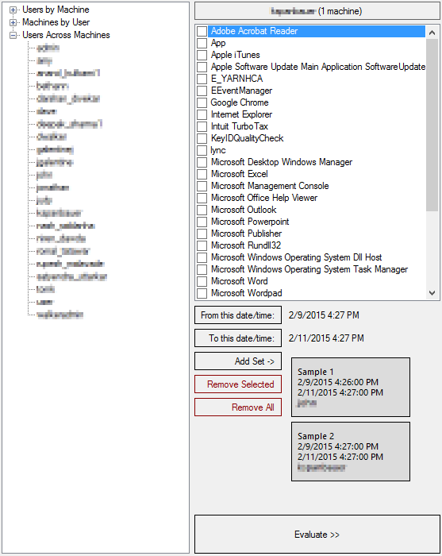Click the Remove Selected button
Image resolution: width=442 pixels, height=556 pixels.
(238, 384)
